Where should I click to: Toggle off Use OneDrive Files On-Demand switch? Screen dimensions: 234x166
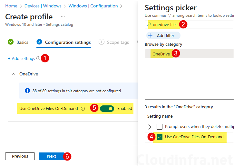click(x=107, y=109)
